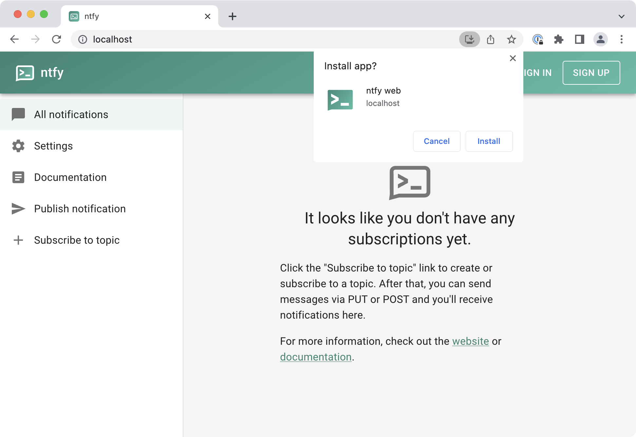Select Publish notification in sidebar
The height and width of the screenshot is (437, 636).
click(80, 209)
